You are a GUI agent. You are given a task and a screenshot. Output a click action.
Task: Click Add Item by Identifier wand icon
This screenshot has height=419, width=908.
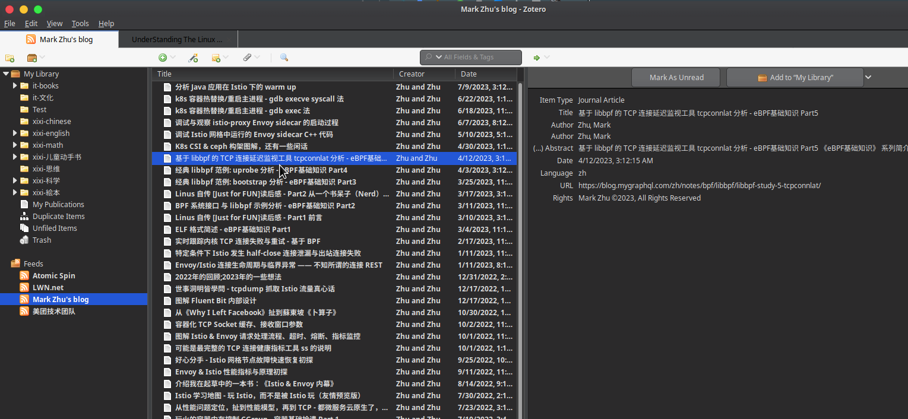coord(192,58)
